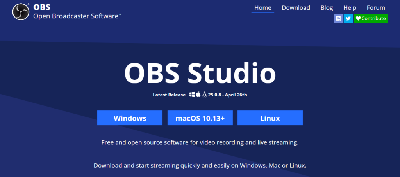400x177 pixels.
Task: Open the Download menu item
Action: (x=296, y=8)
